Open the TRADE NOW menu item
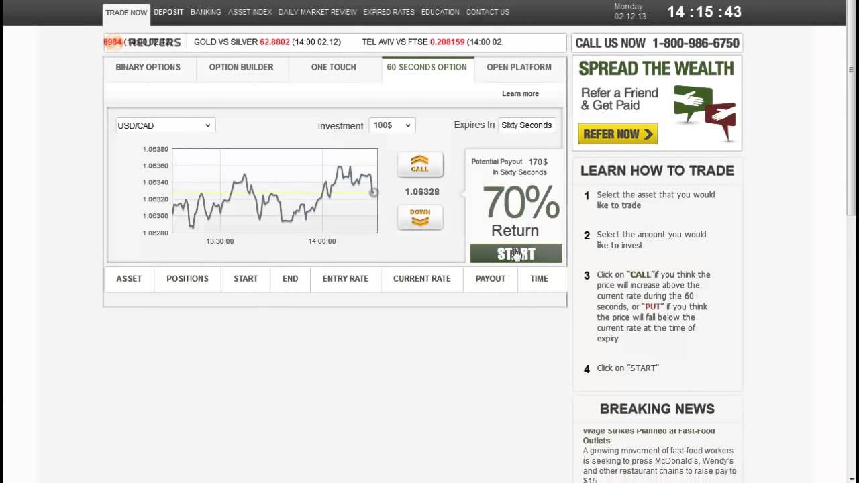This screenshot has width=859, height=483. click(126, 13)
